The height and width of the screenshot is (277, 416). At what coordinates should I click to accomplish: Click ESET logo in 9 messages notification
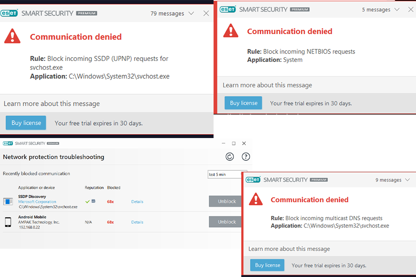click(x=253, y=180)
